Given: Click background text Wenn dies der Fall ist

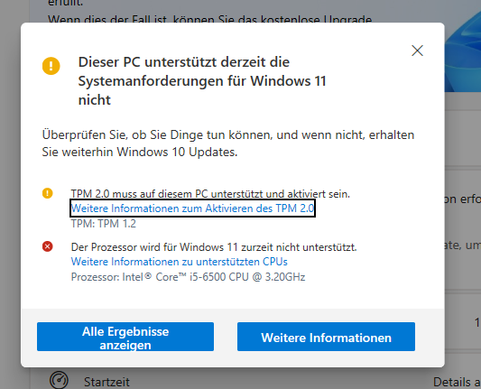Looking at the screenshot, I should point(210,19).
